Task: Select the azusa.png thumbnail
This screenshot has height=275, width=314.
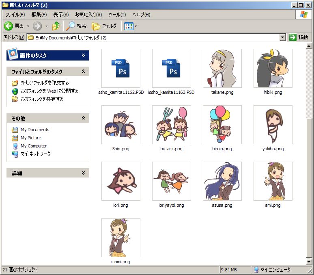Action: 222,181
